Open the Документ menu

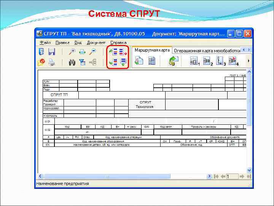point(96,43)
